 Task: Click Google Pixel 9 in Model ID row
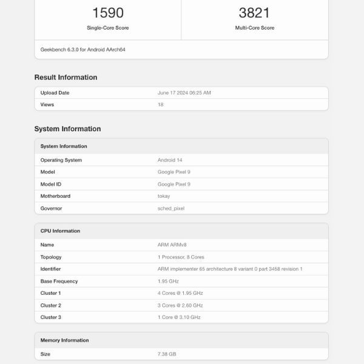click(x=174, y=184)
